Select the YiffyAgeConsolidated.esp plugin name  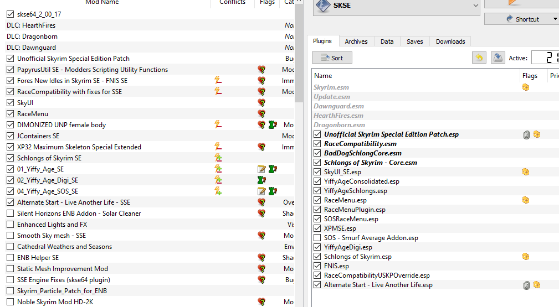pyautogui.click(x=362, y=181)
